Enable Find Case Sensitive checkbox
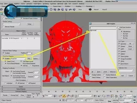Screen dimensions: 137x103 pos(118,27)
